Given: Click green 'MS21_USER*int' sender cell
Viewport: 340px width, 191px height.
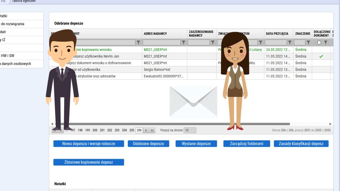Looking at the screenshot, I should [165, 50].
